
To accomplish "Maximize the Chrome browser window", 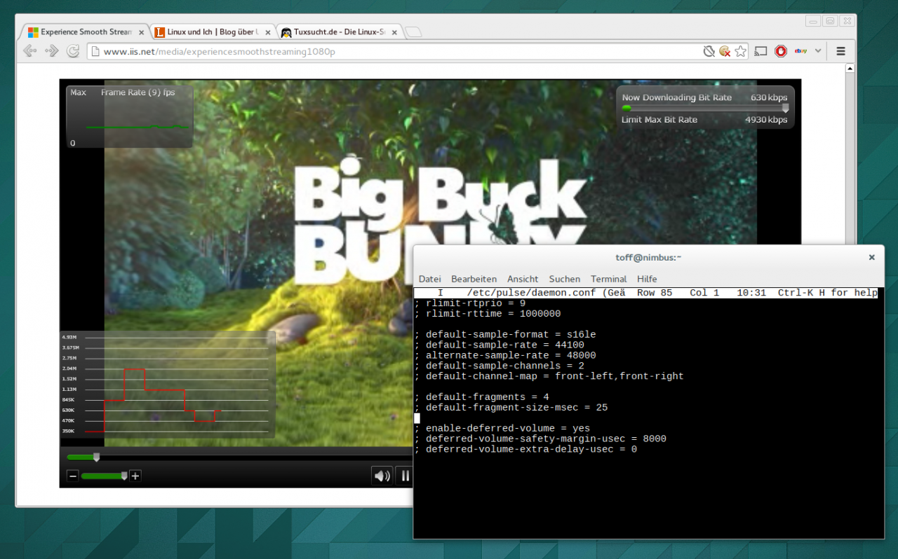I will tap(830, 22).
